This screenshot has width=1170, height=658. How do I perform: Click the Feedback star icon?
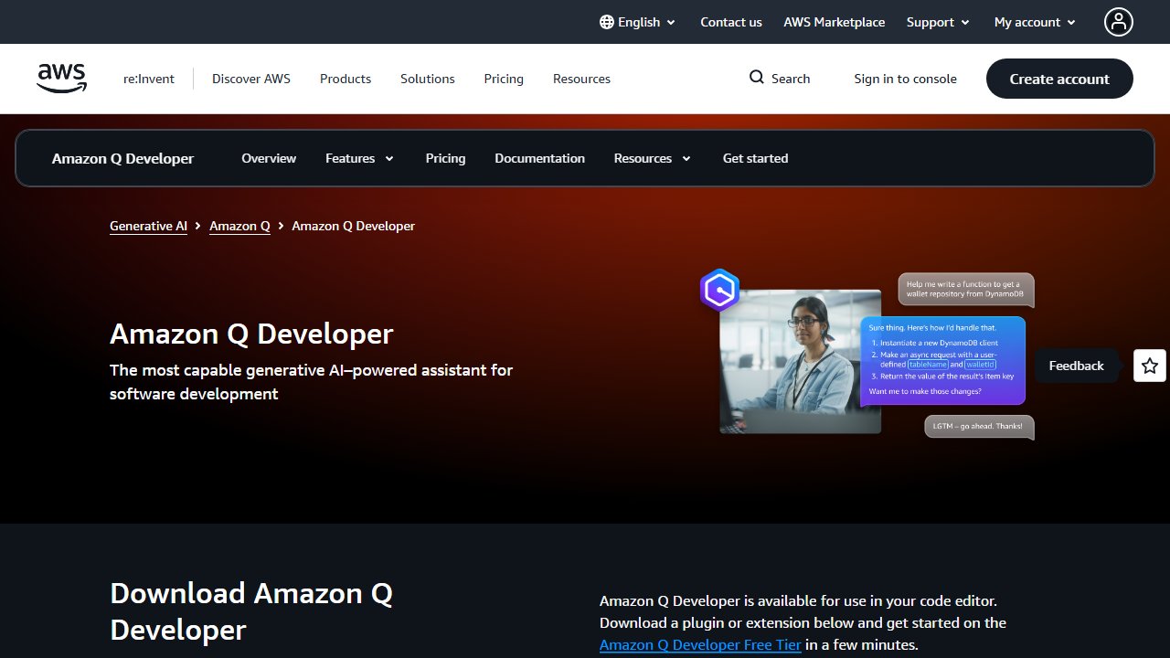click(1150, 366)
